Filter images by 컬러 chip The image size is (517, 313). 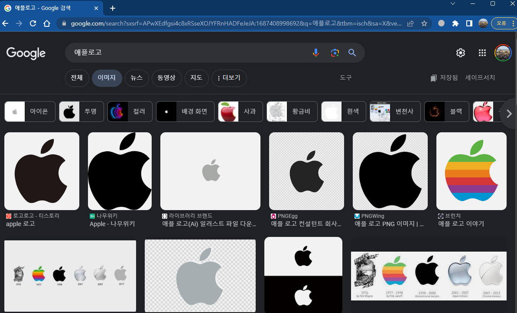130,112
